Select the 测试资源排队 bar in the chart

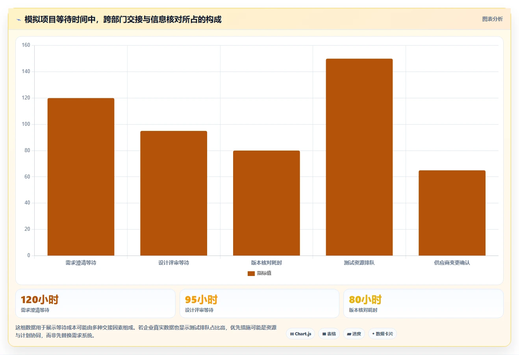[x=359, y=157]
